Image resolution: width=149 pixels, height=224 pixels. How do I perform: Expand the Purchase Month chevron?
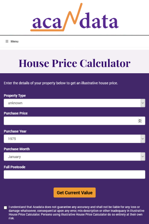tap(143, 157)
